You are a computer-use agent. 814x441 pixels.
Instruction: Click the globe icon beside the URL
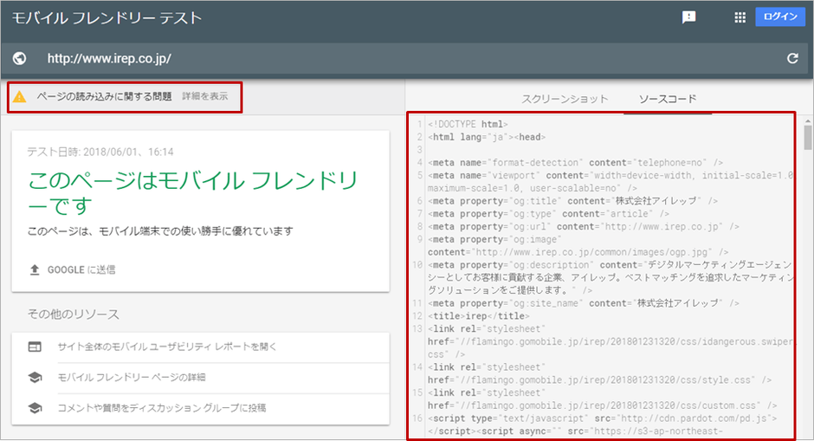tap(20, 59)
